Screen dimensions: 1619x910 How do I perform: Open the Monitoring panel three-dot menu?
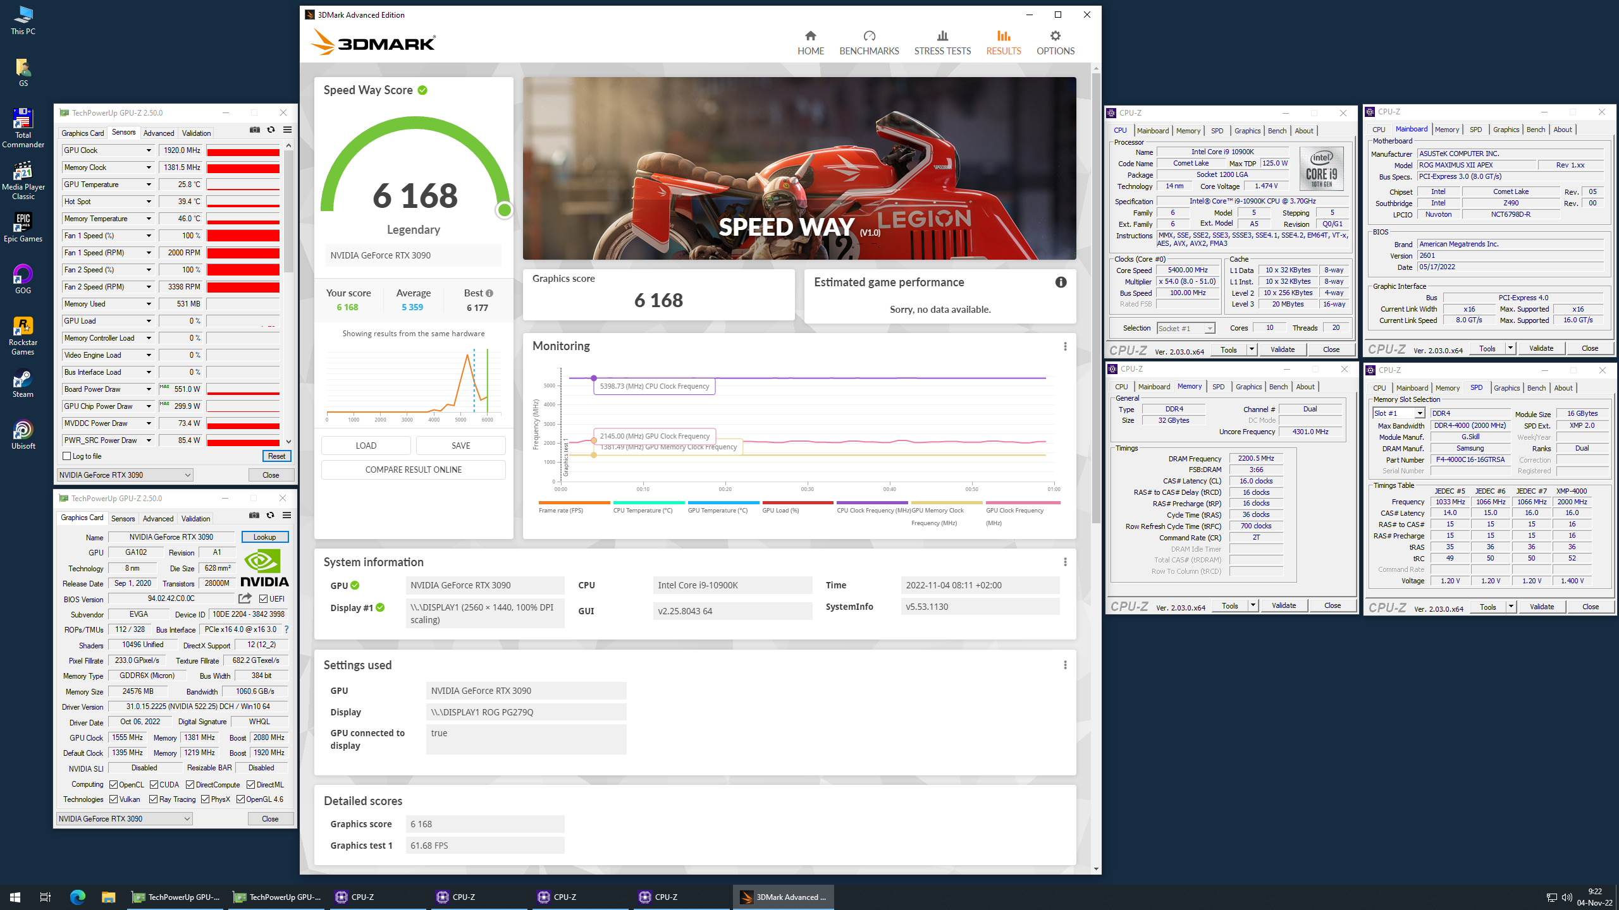click(x=1065, y=346)
